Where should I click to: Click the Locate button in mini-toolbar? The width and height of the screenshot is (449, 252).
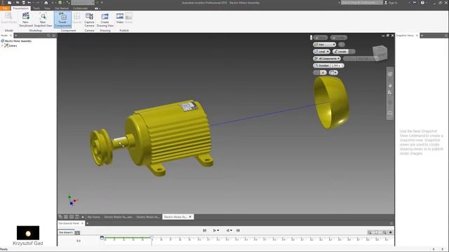click(340, 51)
